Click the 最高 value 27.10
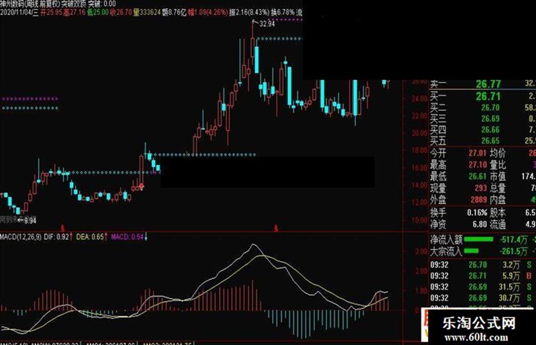Viewport: 536px width, 345px height. click(478, 165)
